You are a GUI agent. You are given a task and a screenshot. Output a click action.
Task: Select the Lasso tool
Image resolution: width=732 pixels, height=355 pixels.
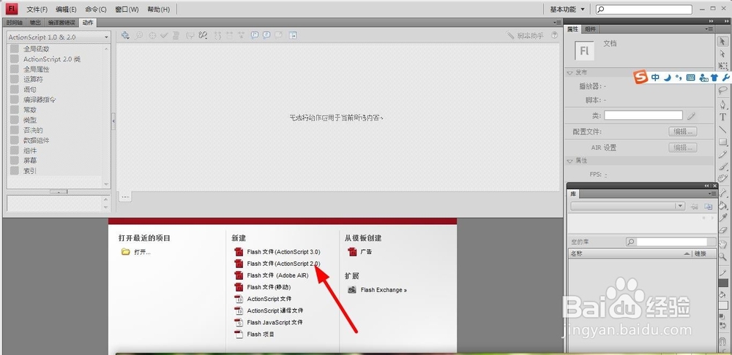point(722,90)
